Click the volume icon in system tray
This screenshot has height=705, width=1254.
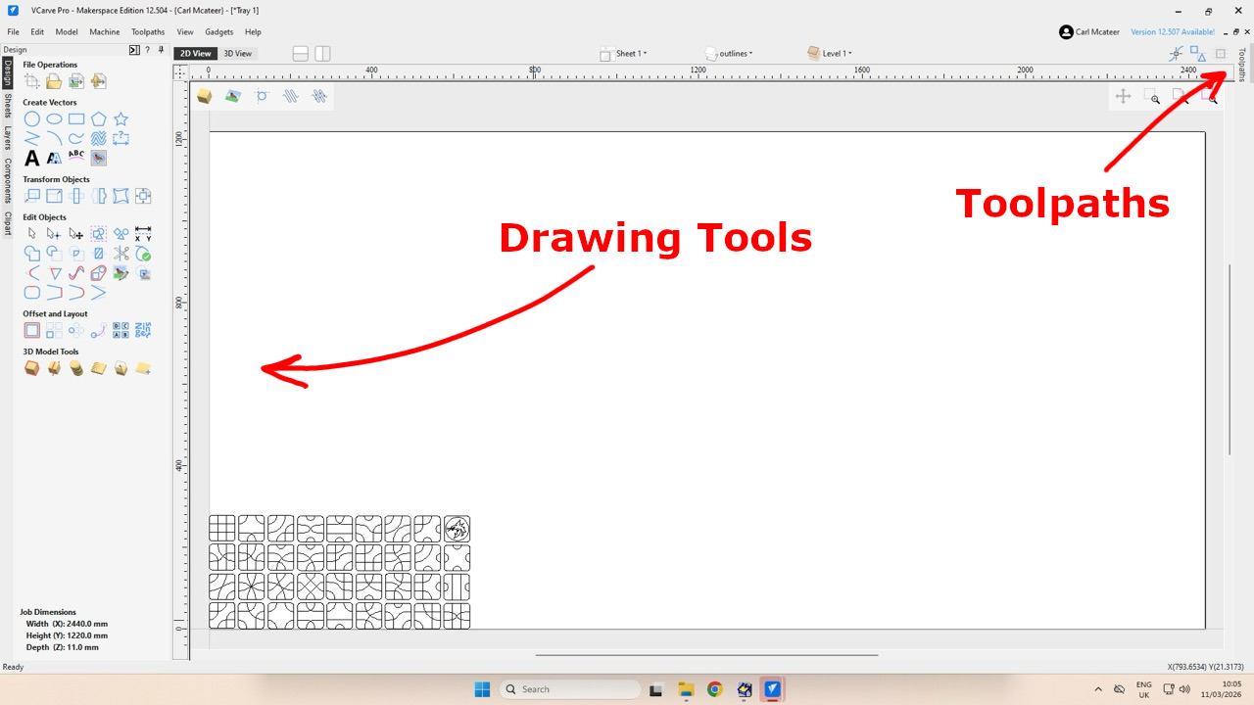pyautogui.click(x=1184, y=689)
